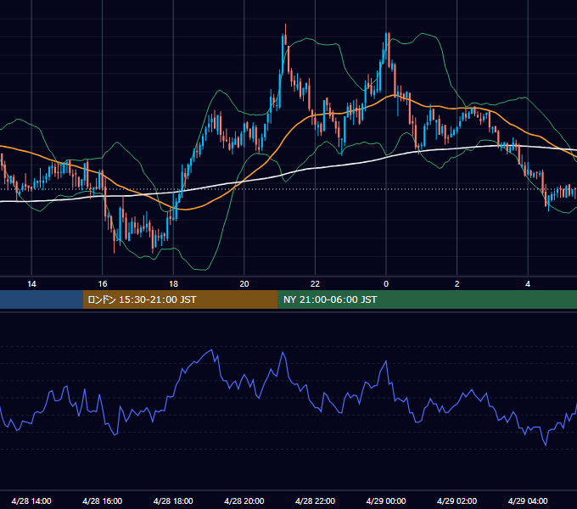
Task: Click the 4/28 14:00 time label
Action: pyautogui.click(x=31, y=501)
